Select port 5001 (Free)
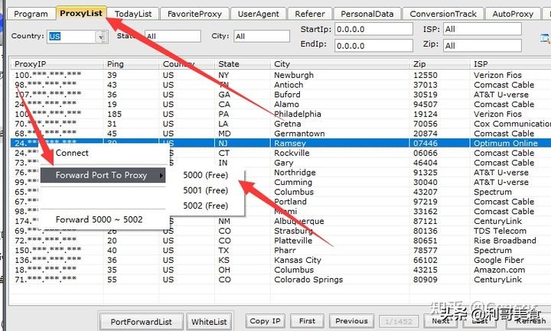The width and height of the screenshot is (551, 331). point(206,190)
